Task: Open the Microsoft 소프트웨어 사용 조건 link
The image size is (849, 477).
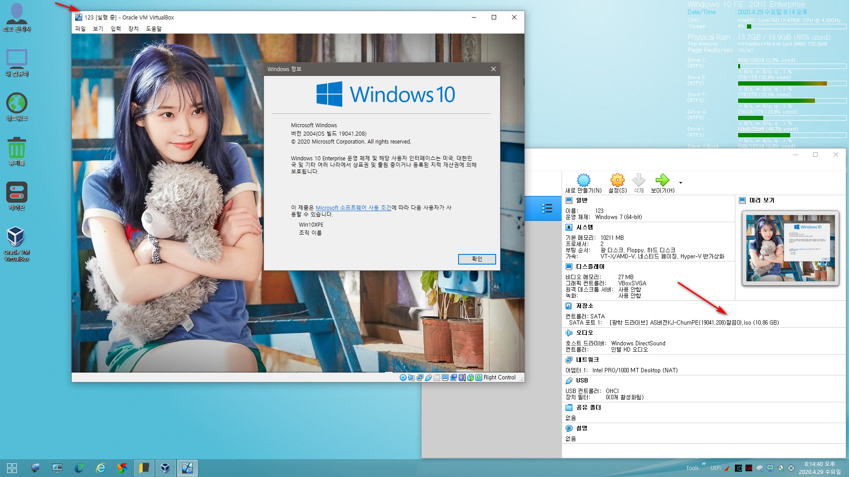Action: pyautogui.click(x=353, y=208)
